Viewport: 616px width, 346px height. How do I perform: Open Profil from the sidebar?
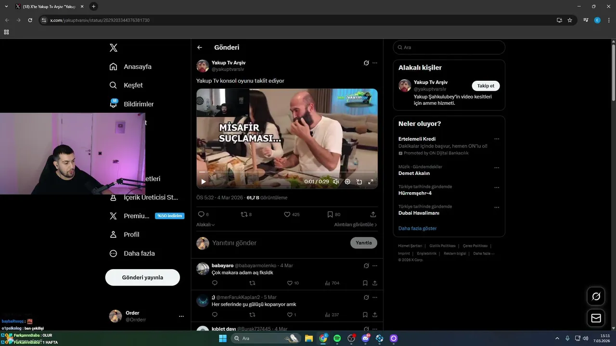coord(124,235)
